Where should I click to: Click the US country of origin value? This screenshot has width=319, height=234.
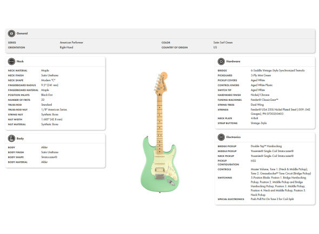[x=215, y=47]
